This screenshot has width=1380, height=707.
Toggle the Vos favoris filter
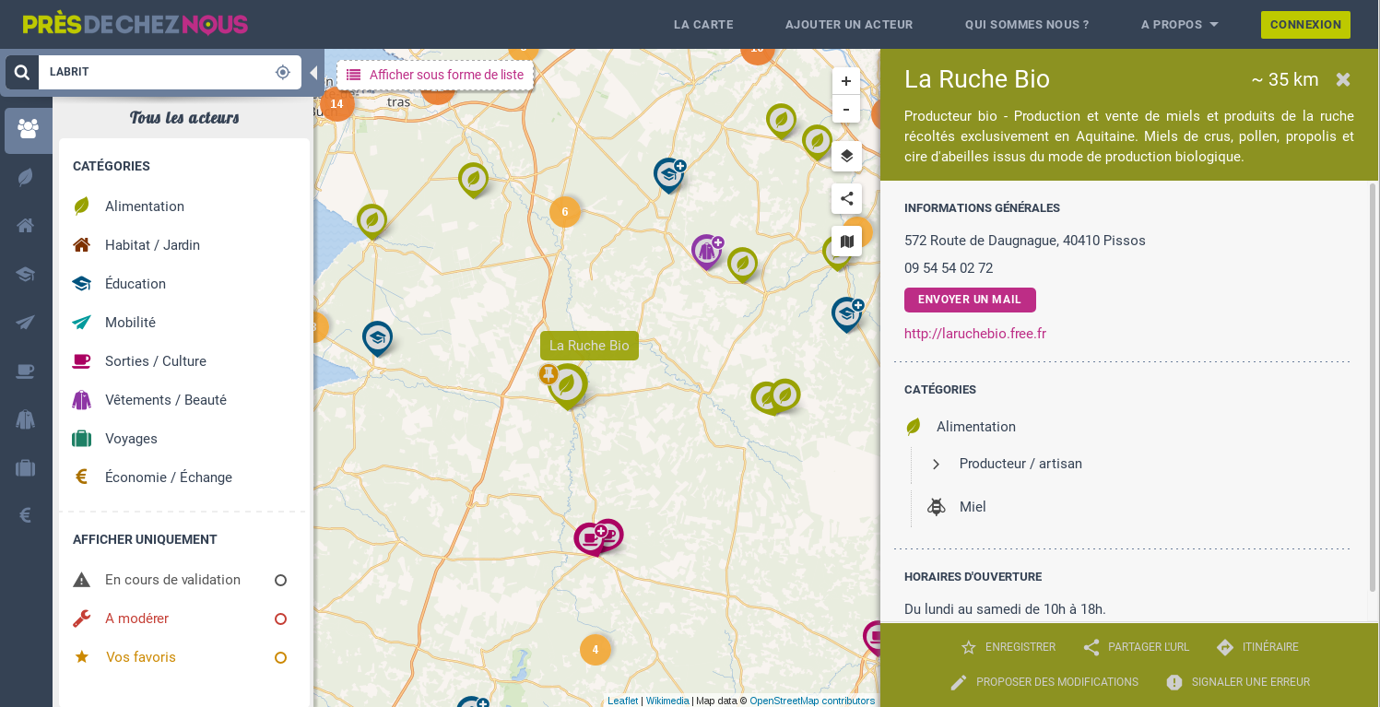(280, 657)
